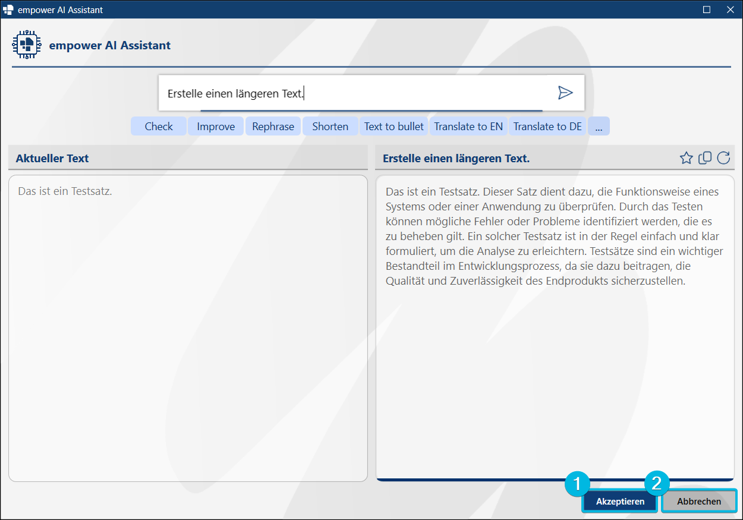The width and height of the screenshot is (743, 520).
Task: Click the Aktueller Text heading
Action: coord(52,158)
